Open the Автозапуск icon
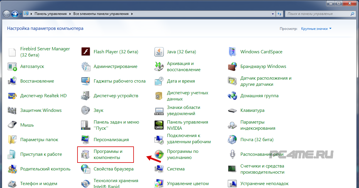This screenshot has height=188, width=359. click(12, 66)
